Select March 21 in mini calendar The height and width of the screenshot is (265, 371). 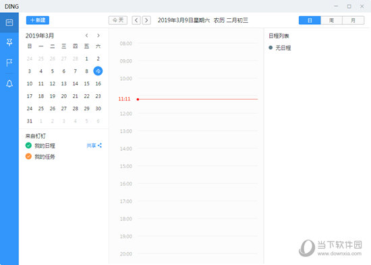(76, 96)
